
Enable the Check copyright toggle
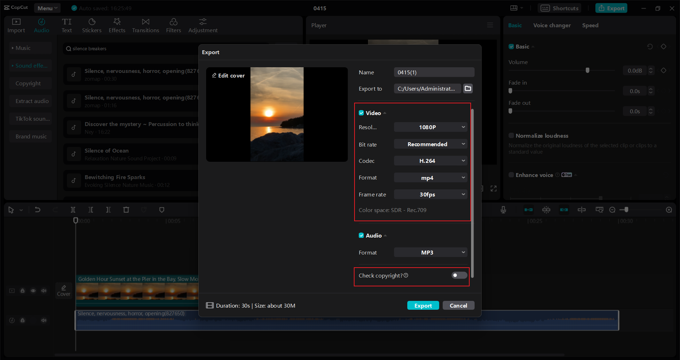click(459, 275)
